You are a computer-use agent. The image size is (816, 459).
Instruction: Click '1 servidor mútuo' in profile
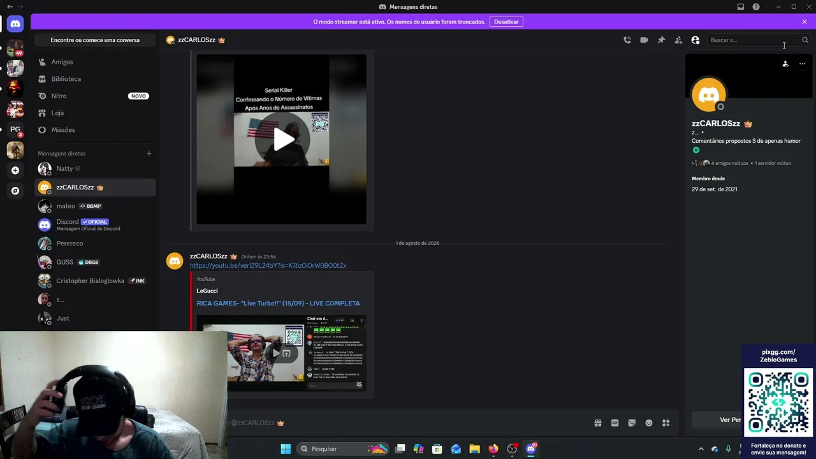(773, 163)
